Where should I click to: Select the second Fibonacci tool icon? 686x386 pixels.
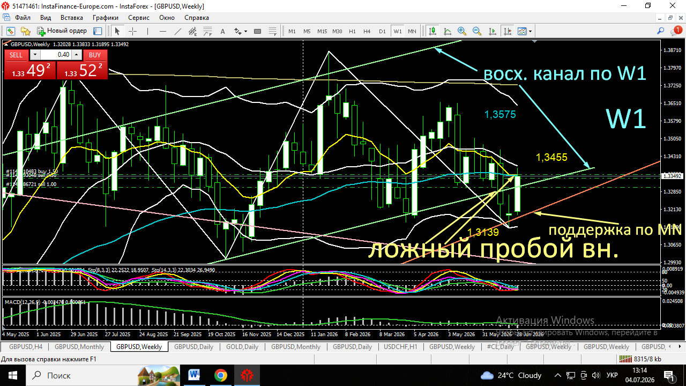(x=272, y=31)
